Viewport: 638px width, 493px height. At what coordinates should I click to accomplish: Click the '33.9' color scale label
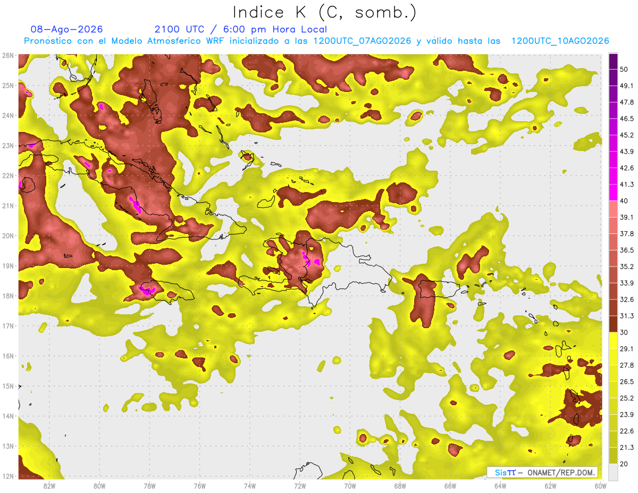(627, 283)
